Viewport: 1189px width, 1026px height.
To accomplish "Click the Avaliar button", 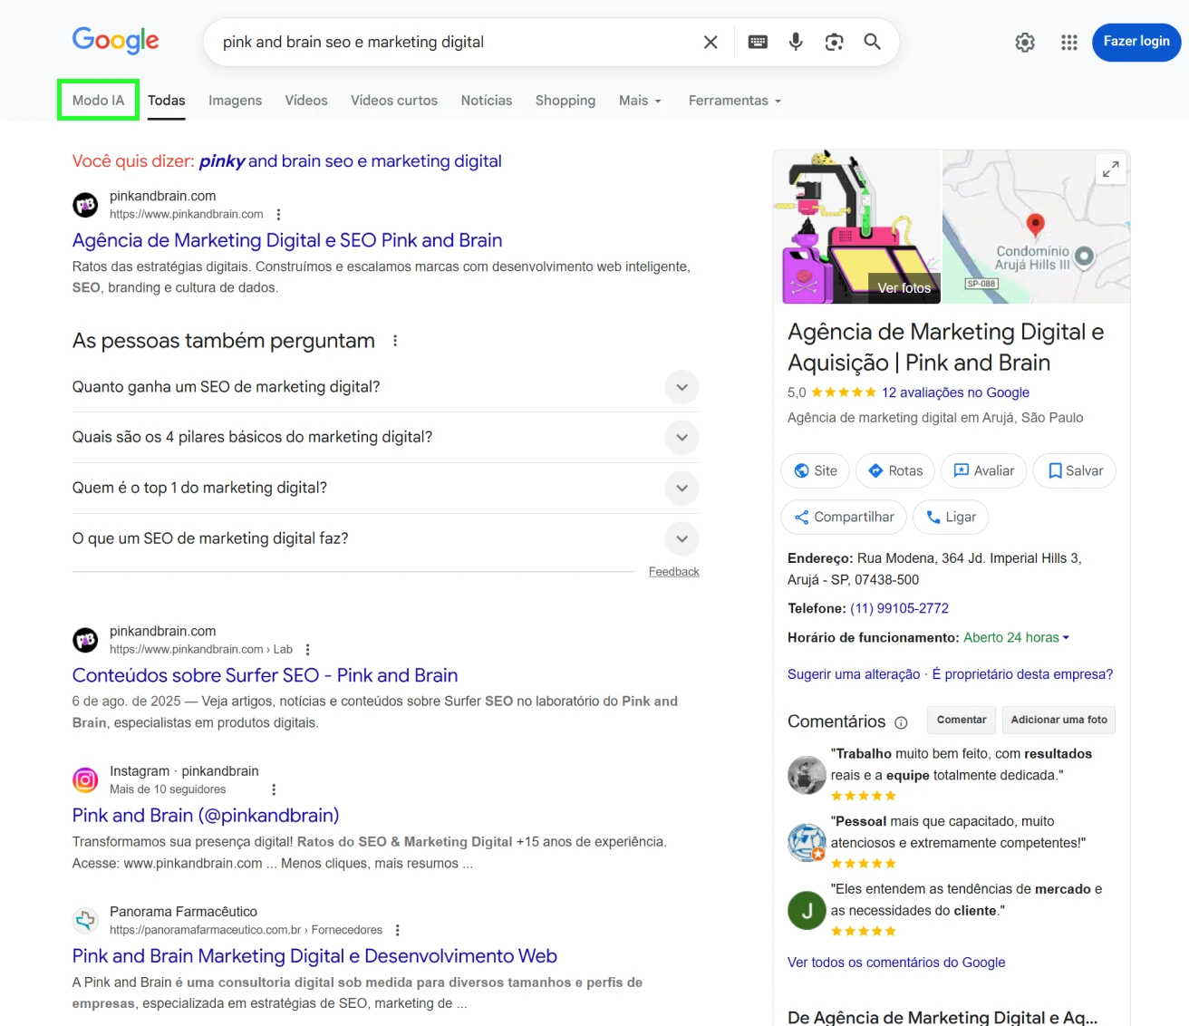I will click(984, 470).
